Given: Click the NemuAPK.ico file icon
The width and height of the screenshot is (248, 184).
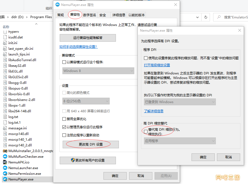Looking at the screenshot, I should [5, 162].
